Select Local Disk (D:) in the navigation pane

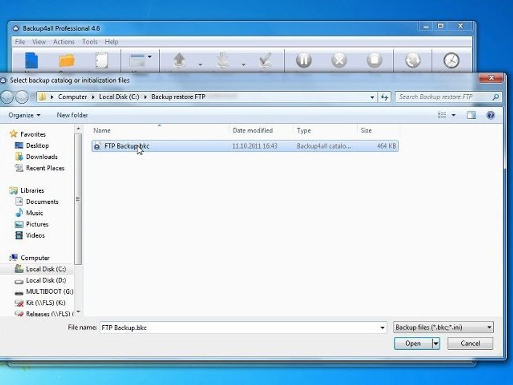pos(46,281)
